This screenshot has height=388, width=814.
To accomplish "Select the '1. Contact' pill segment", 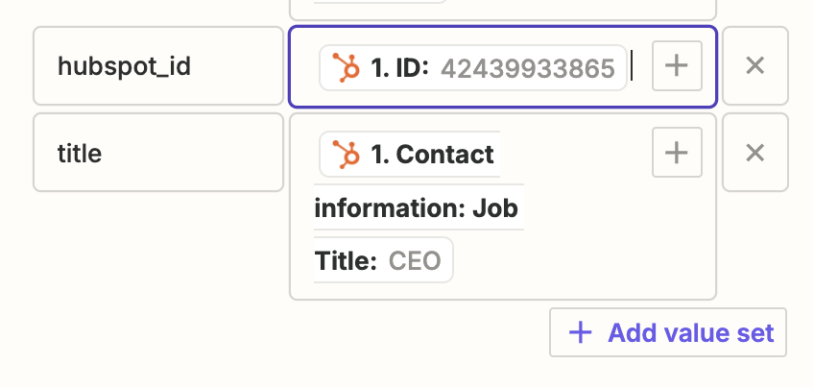I will 410,155.
